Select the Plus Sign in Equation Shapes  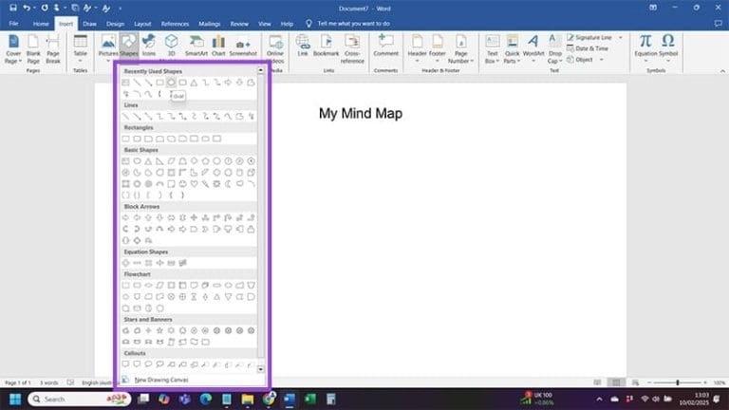[x=125, y=263]
